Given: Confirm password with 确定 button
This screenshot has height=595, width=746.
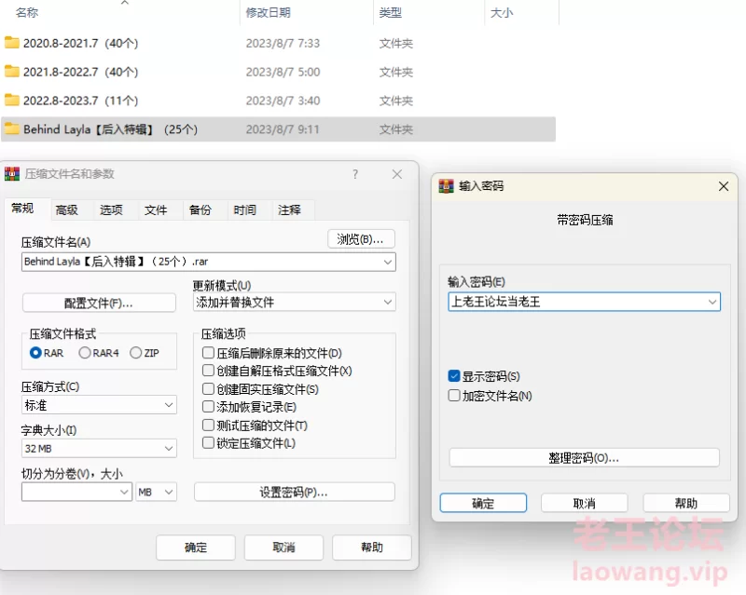Looking at the screenshot, I should coord(483,503).
